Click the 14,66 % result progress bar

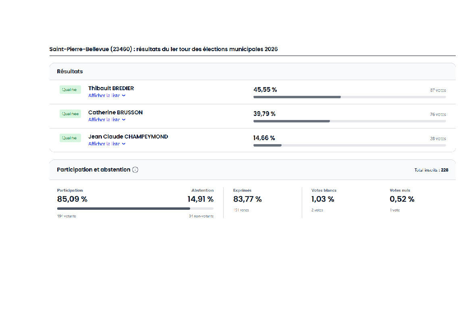click(349, 145)
